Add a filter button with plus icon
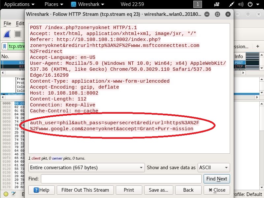264x198 pixels. [258, 46]
